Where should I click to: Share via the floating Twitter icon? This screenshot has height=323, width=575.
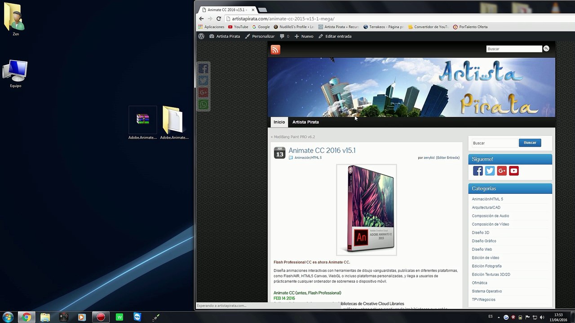(203, 81)
